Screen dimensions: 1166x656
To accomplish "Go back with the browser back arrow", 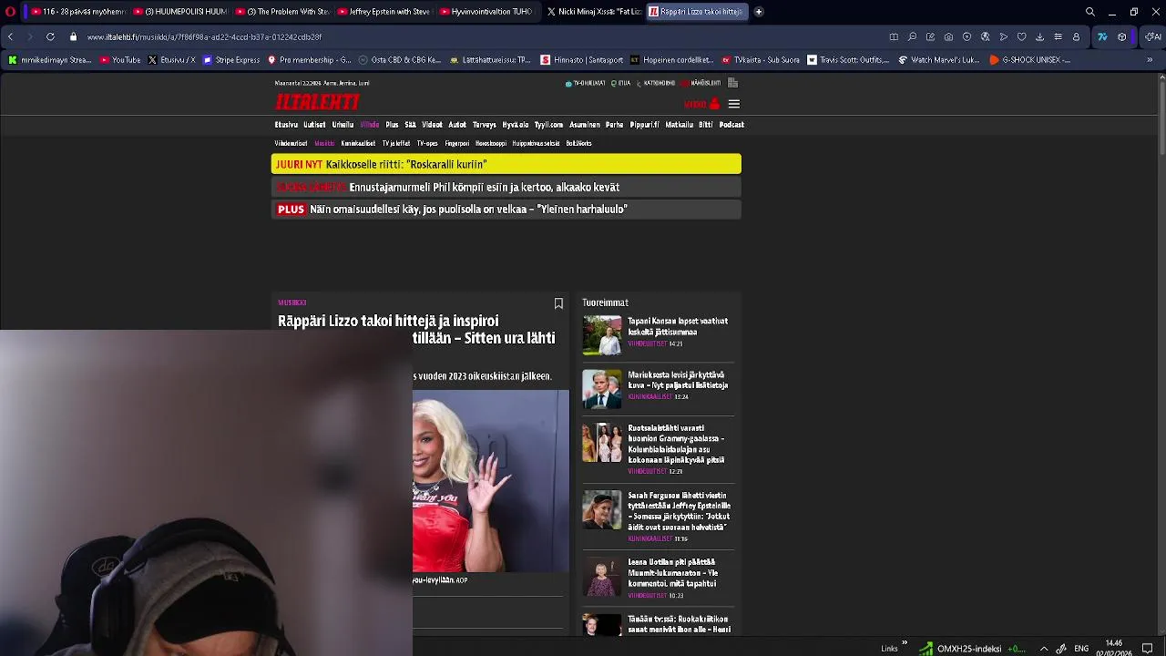I will 10,36.
